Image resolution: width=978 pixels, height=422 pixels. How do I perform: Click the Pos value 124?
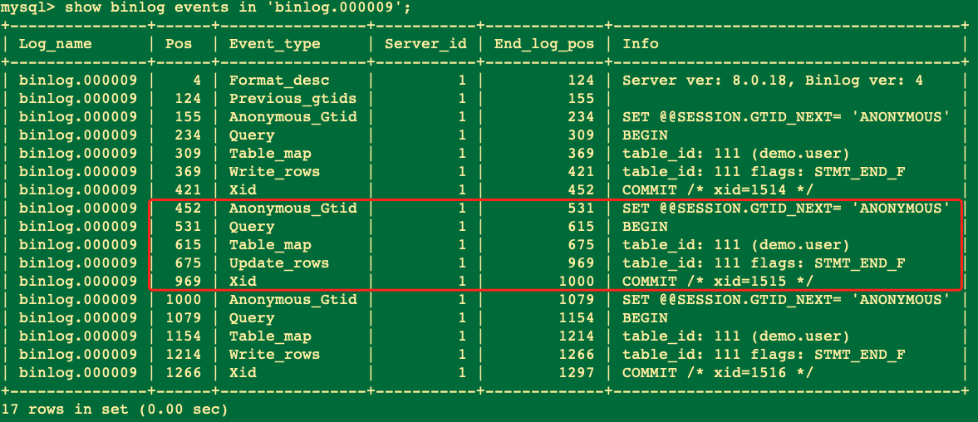[188, 99]
